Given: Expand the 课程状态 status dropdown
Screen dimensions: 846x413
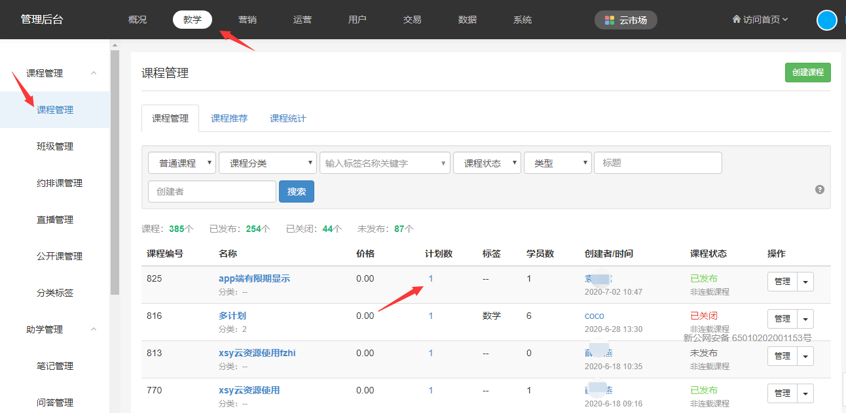Looking at the screenshot, I should tap(487, 163).
